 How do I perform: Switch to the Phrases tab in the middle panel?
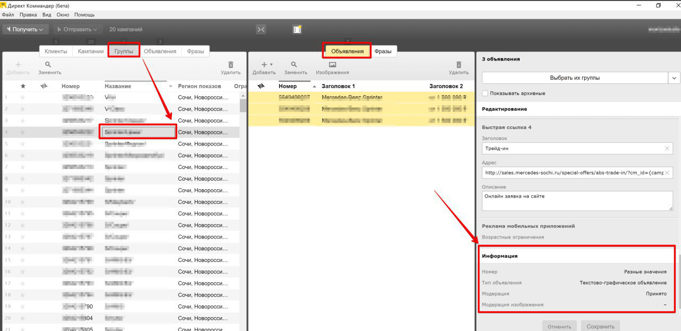pyautogui.click(x=383, y=52)
